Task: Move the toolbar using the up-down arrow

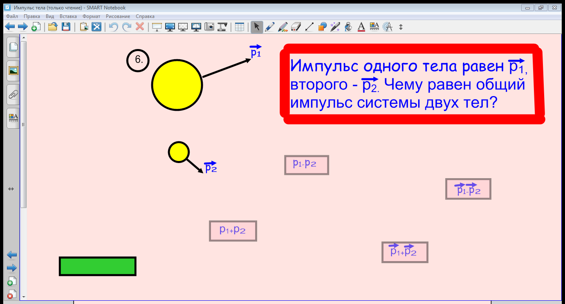Action: (x=401, y=27)
